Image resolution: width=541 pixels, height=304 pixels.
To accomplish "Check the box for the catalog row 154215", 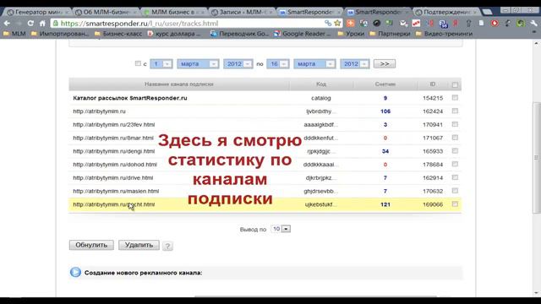I will [455, 98].
